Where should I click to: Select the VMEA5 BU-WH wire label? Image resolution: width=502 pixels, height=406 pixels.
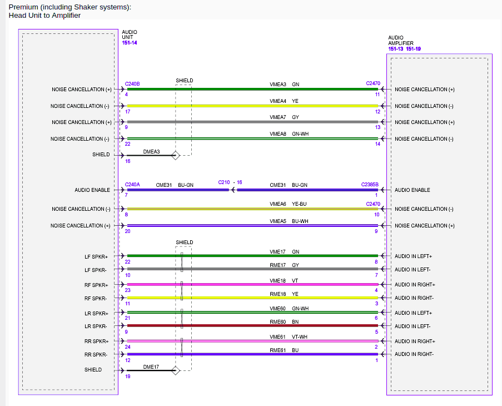coord(289,221)
